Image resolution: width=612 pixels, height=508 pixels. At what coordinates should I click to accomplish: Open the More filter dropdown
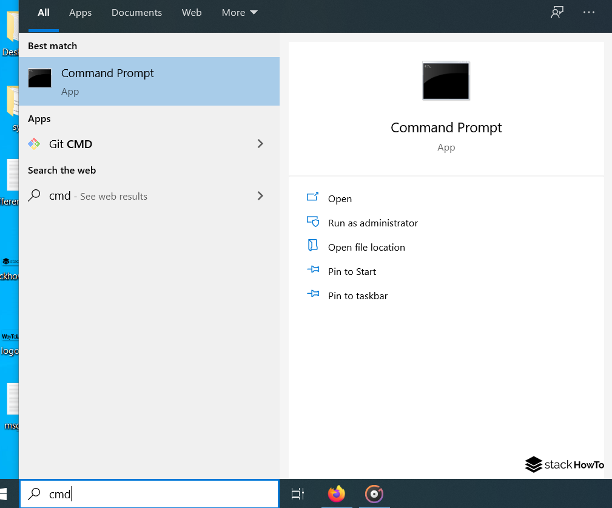coord(239,12)
